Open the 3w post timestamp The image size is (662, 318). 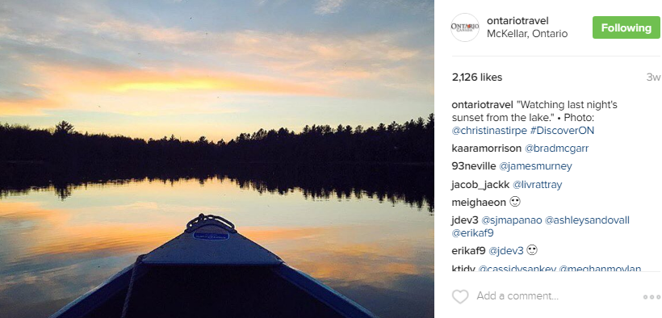(652, 77)
